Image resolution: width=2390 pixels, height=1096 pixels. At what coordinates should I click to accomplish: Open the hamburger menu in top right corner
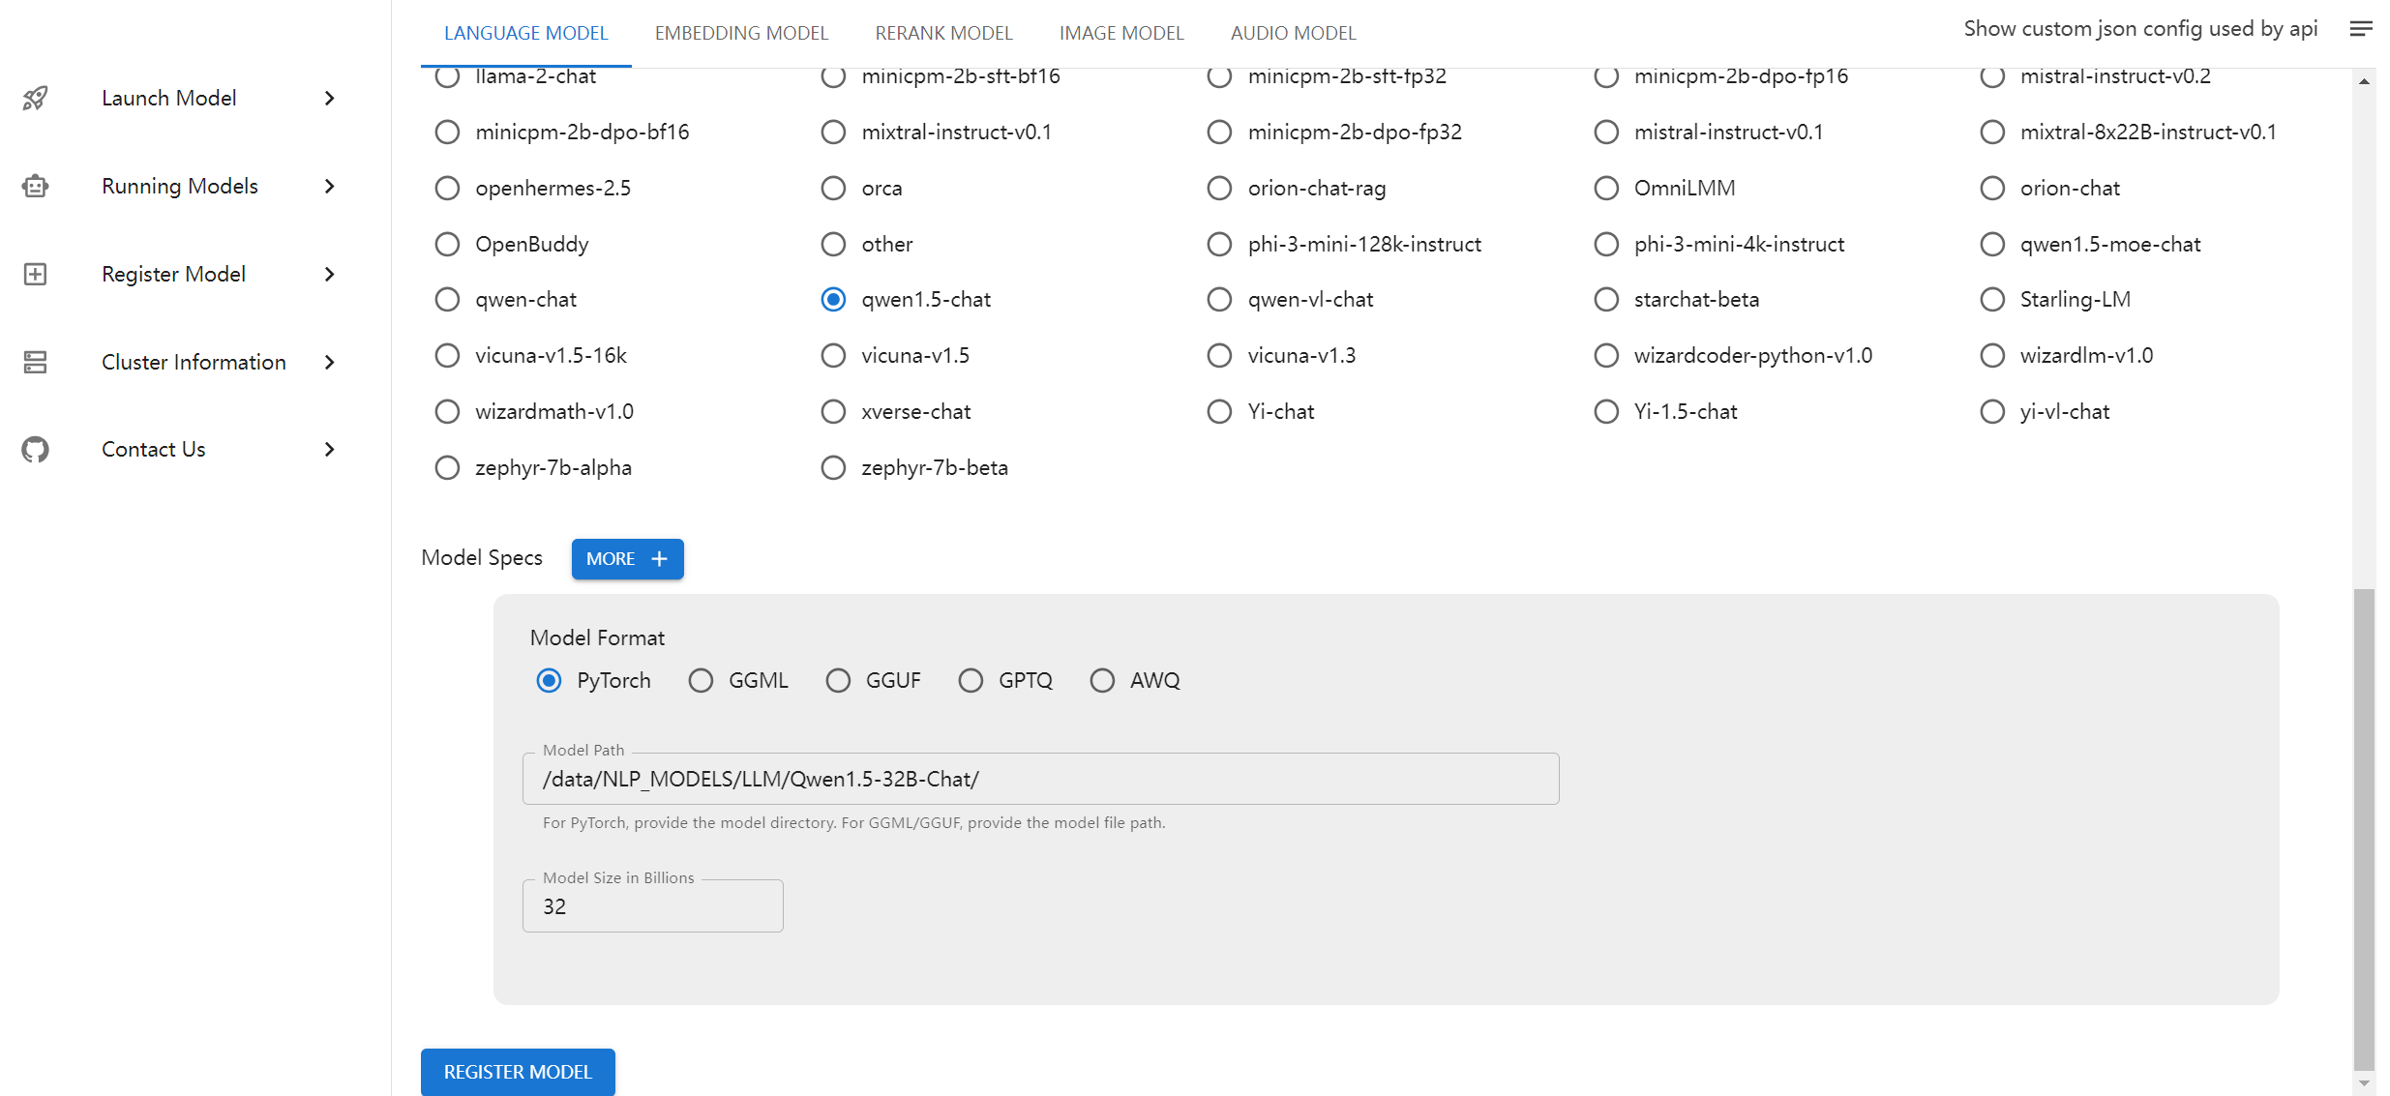[2361, 29]
